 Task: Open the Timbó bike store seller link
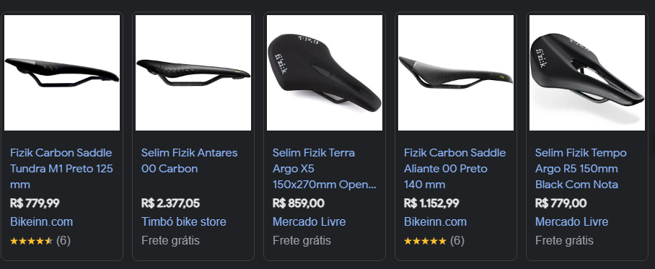pos(183,222)
